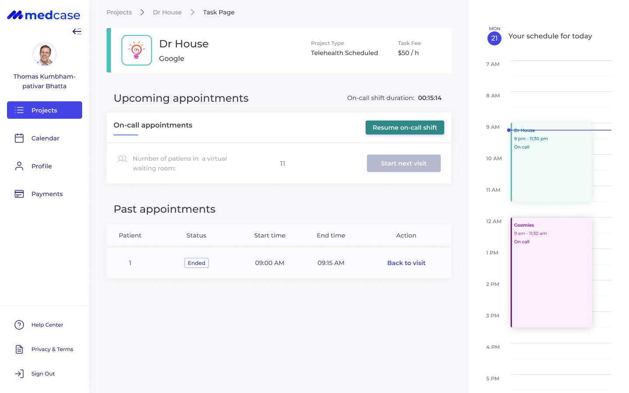
Task: Navigate to Dr House breadcrumb link
Action: 167,12
